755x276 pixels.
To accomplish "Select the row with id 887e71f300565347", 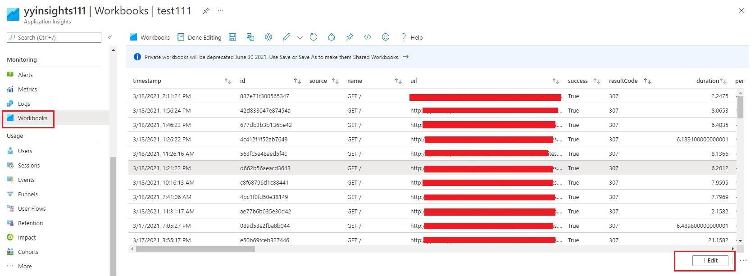I will coord(432,96).
